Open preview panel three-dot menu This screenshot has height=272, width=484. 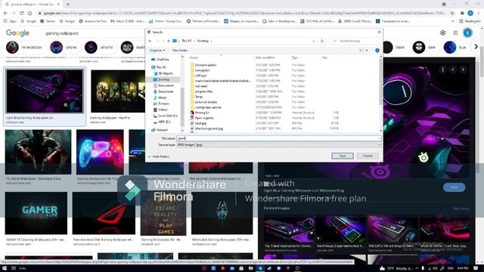pos(442,70)
